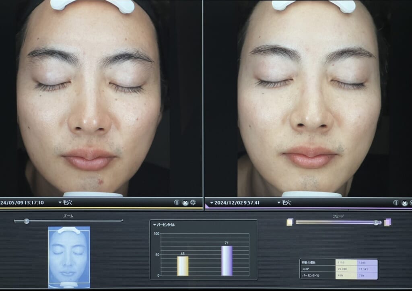Click the フェード slider handle
Screen dimensions: 412x291
pos(377,222)
